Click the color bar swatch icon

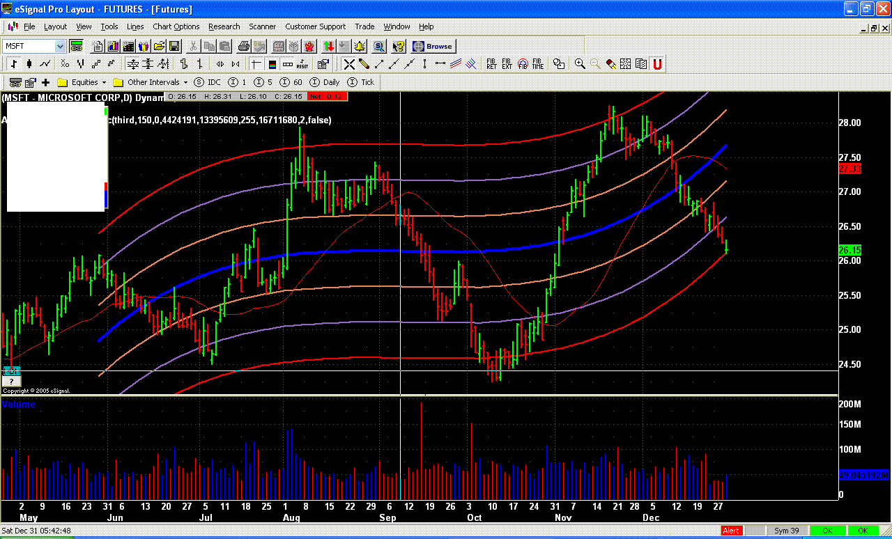click(271, 64)
